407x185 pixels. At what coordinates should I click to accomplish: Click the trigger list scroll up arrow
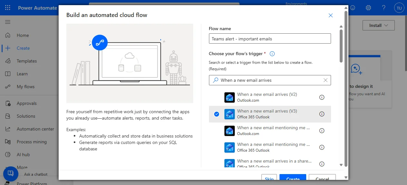pos(341,26)
